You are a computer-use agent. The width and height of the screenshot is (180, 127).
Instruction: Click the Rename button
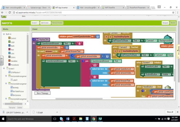click(12, 107)
